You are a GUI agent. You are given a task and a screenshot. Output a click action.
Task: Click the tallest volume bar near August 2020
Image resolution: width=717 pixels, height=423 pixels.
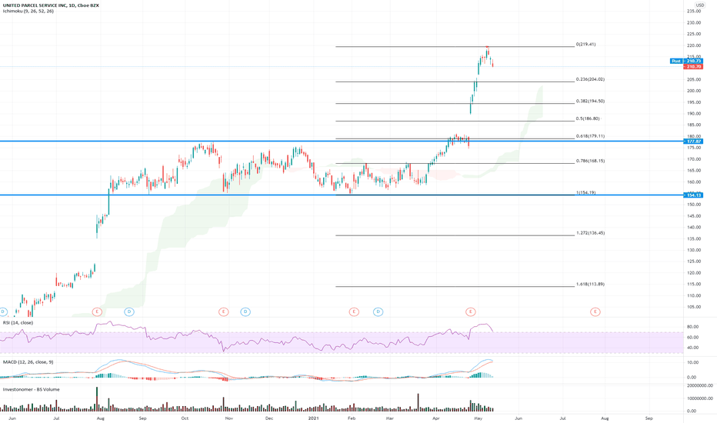coord(97,398)
